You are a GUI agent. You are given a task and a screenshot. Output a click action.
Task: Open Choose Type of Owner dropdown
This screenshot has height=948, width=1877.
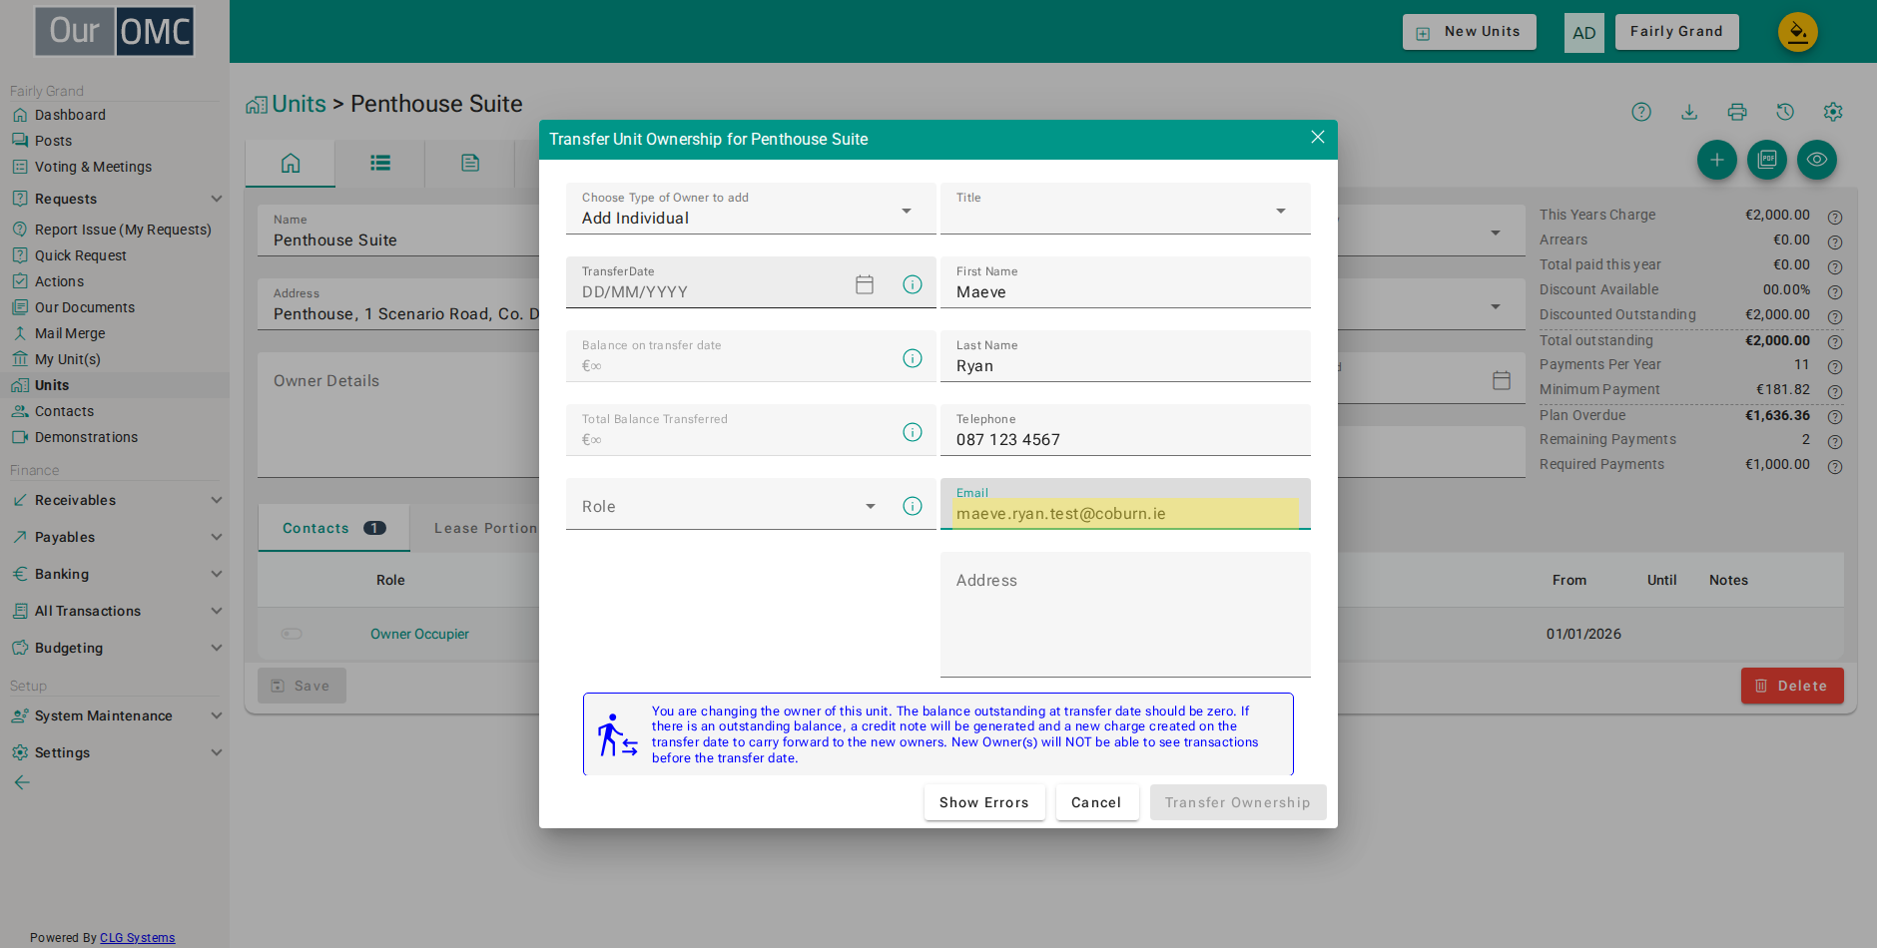751,209
